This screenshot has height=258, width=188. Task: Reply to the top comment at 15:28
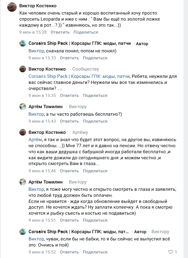(60, 32)
